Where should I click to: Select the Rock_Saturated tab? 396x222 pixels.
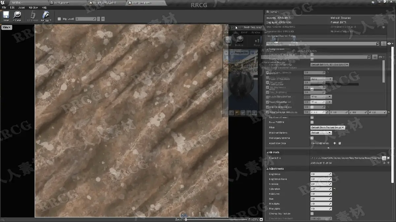pos(142,3)
